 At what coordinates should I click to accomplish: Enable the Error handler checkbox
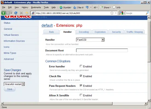click(x=81, y=66)
